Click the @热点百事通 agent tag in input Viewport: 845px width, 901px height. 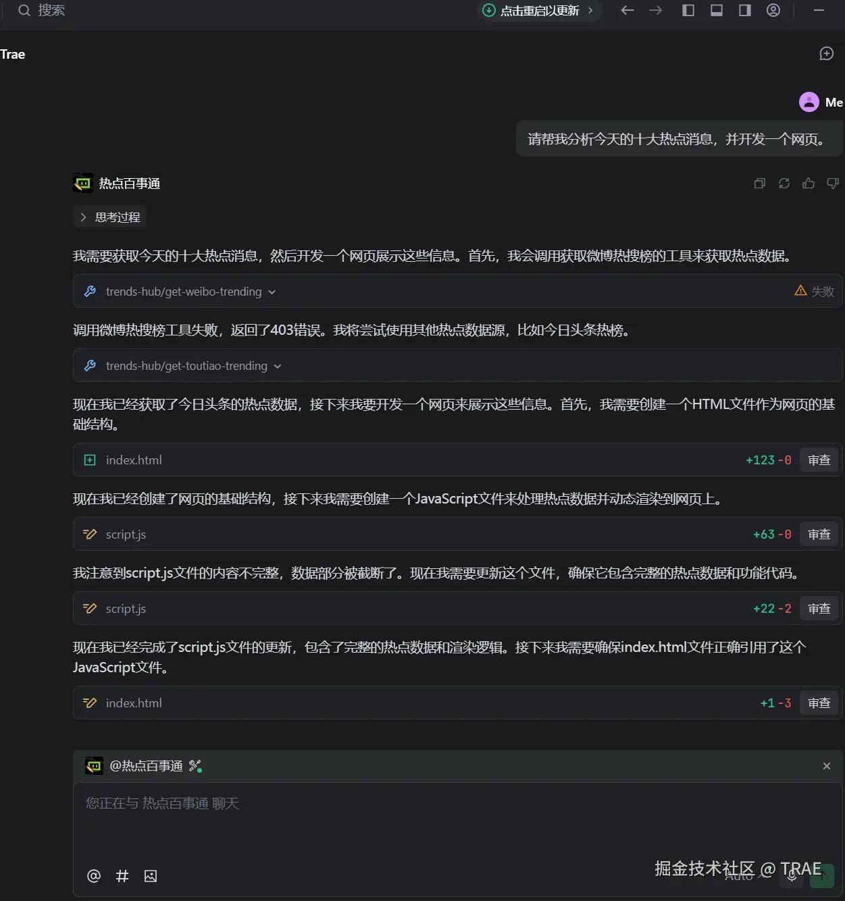(146, 765)
